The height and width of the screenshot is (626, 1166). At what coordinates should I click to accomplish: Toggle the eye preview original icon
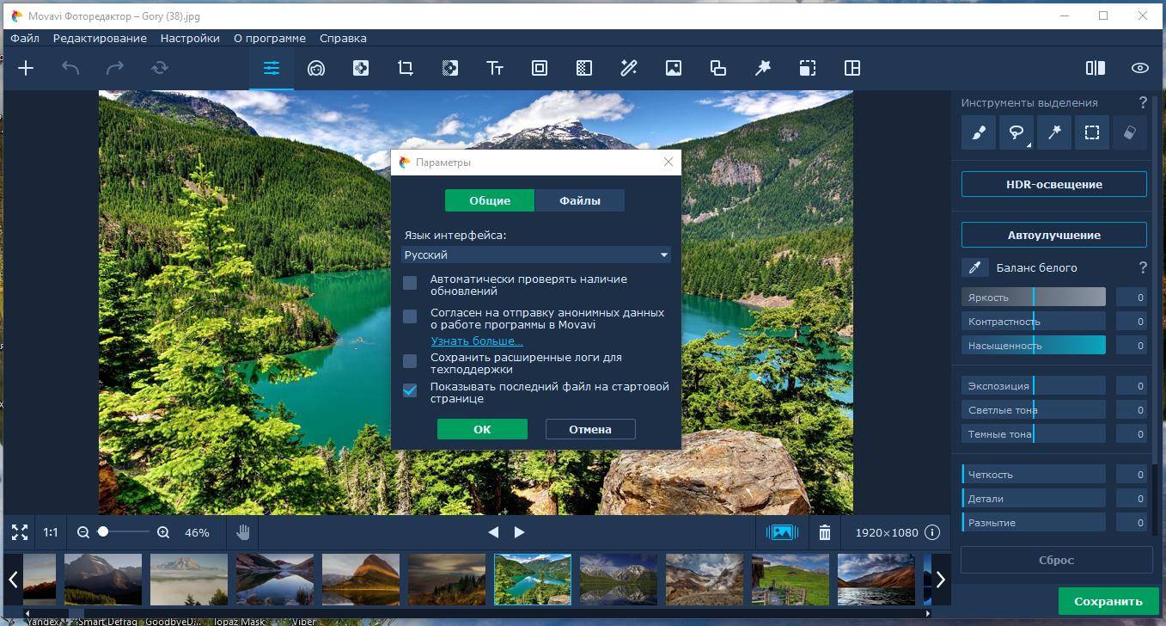[1140, 68]
